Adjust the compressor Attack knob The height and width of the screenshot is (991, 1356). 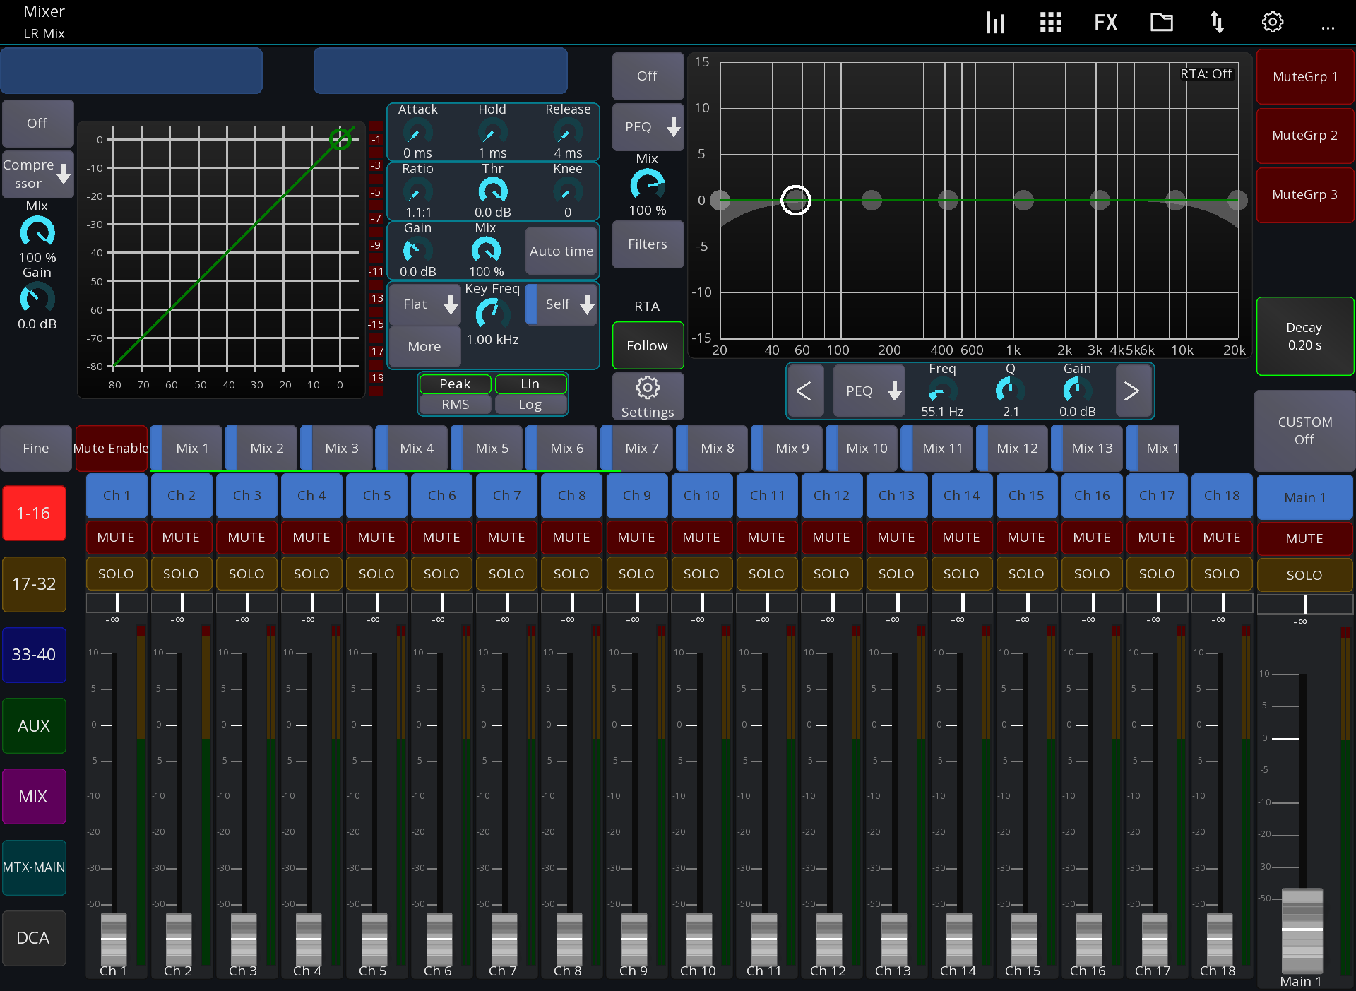pyautogui.click(x=417, y=132)
